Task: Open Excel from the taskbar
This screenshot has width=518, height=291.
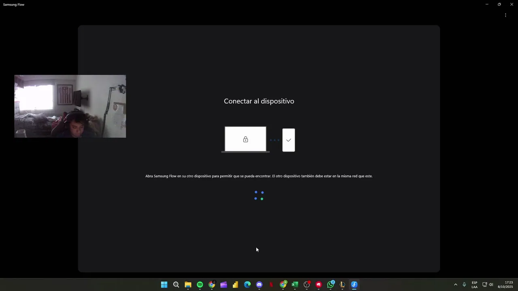Action: (x=295, y=285)
